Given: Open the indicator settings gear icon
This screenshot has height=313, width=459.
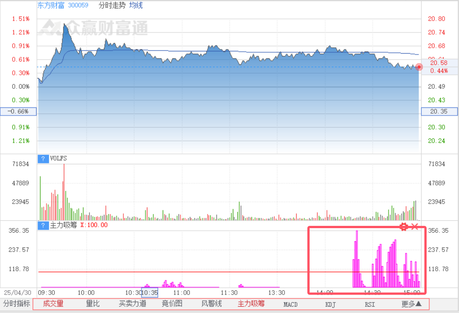Looking at the screenshot, I should coord(404,227).
